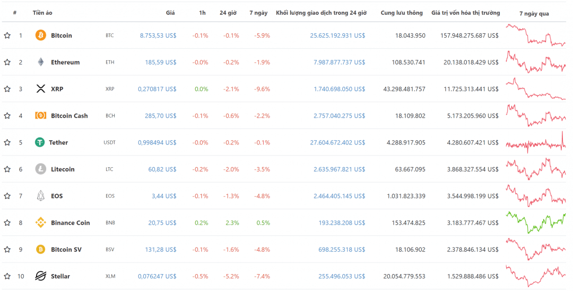The image size is (573, 291).
Task: Click Ethereum circulating supply 108.530.741
Action: (409, 62)
